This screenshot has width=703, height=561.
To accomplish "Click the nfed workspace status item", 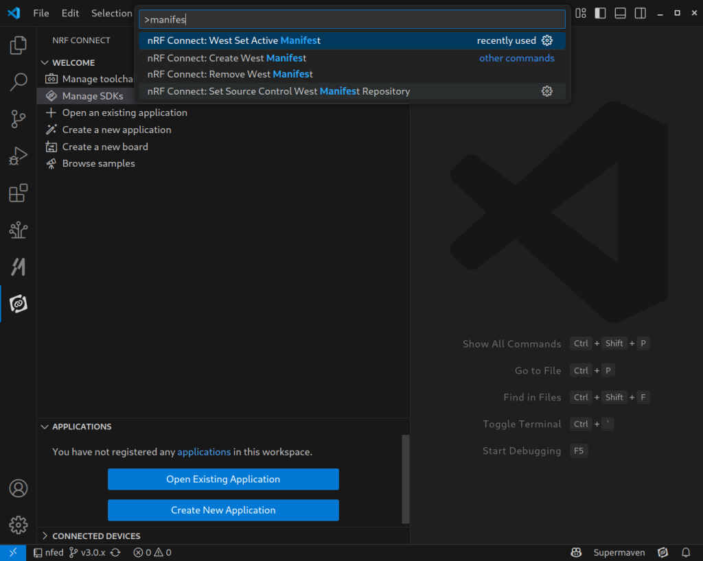I will point(49,553).
